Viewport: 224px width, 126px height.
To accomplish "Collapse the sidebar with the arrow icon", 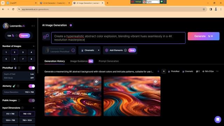I will point(33,26).
